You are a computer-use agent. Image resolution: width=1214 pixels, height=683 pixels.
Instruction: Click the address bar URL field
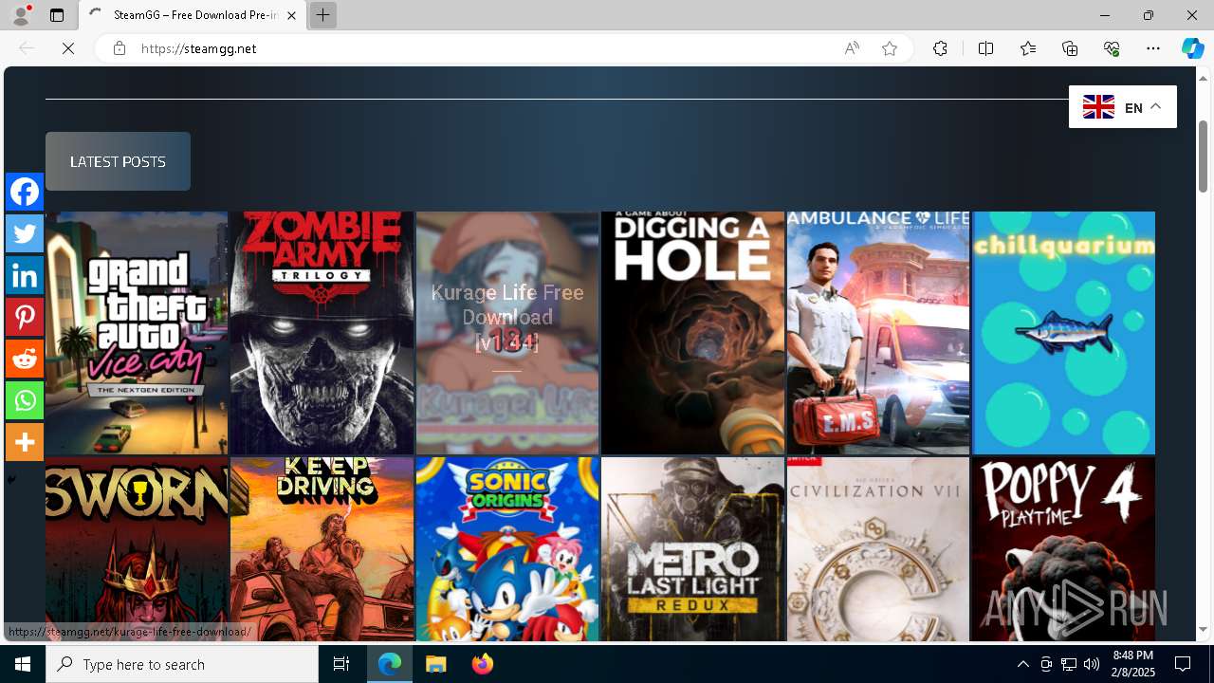click(484, 48)
